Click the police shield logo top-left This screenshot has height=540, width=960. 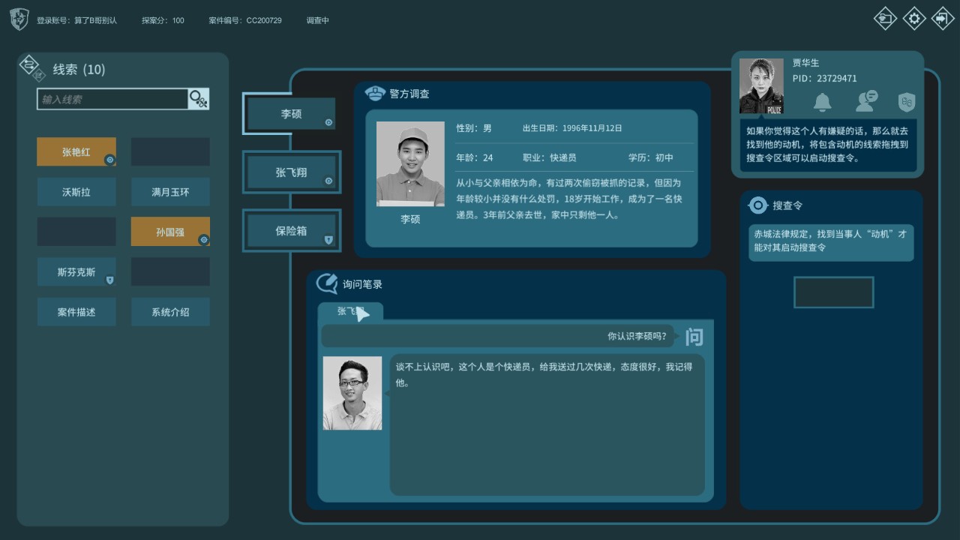tap(19, 20)
